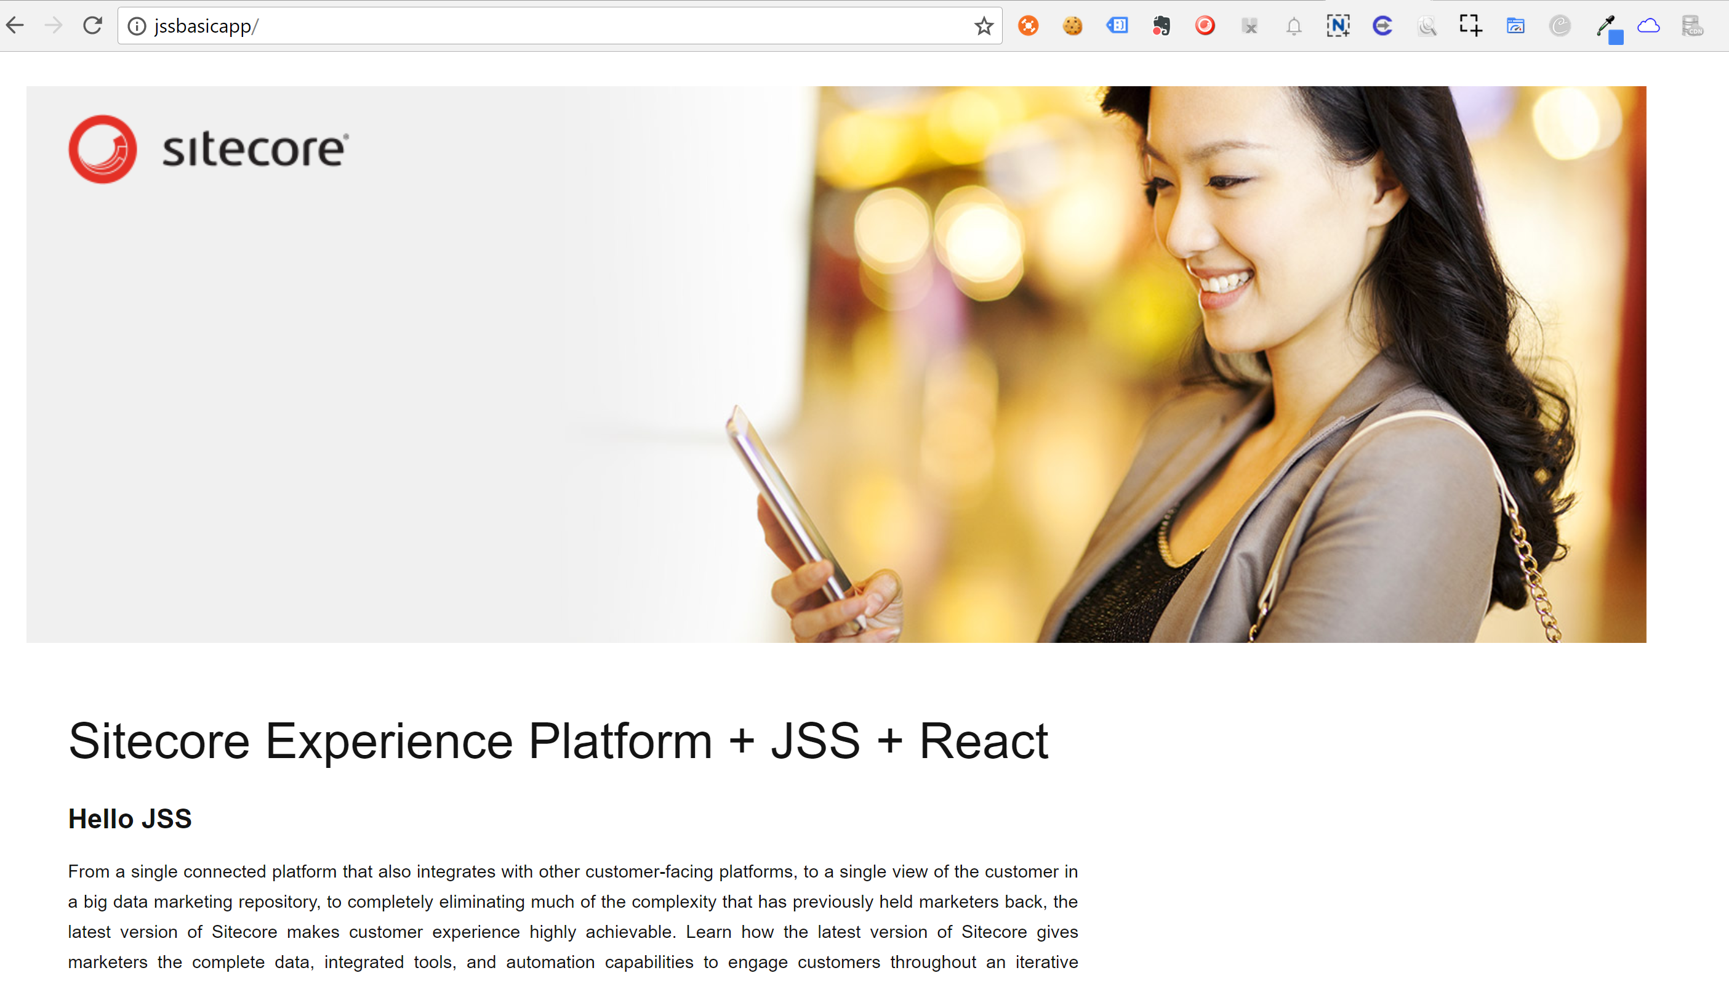This screenshot has height=981, width=1729.
Task: Open the blue tag extension
Action: pyautogui.click(x=1117, y=26)
